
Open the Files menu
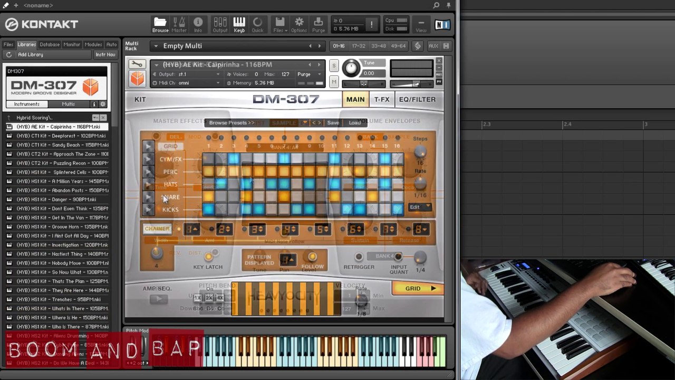pos(280,24)
